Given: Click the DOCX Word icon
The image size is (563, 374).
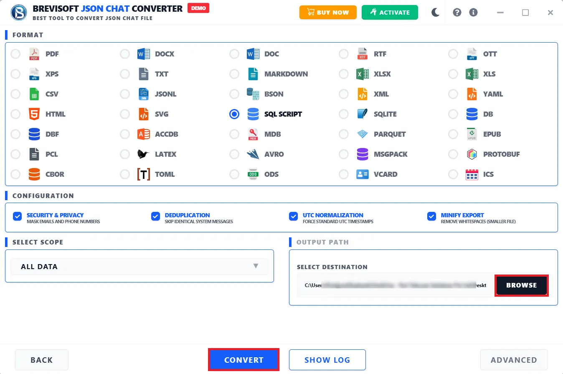Looking at the screenshot, I should pos(144,54).
